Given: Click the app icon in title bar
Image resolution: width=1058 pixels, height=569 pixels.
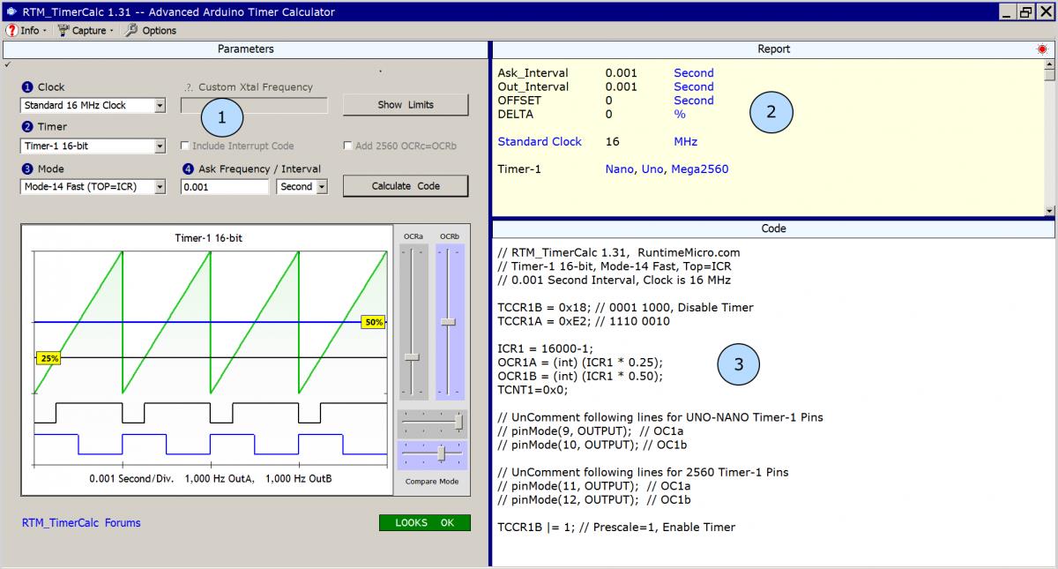Looking at the screenshot, I should coord(11,11).
